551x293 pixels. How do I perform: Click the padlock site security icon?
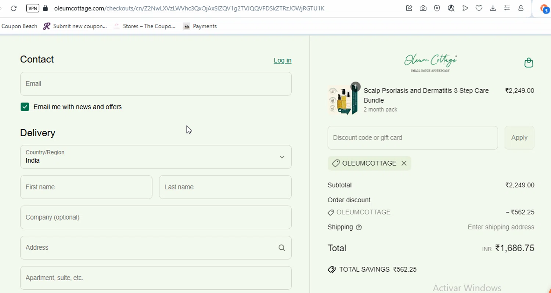point(46,8)
